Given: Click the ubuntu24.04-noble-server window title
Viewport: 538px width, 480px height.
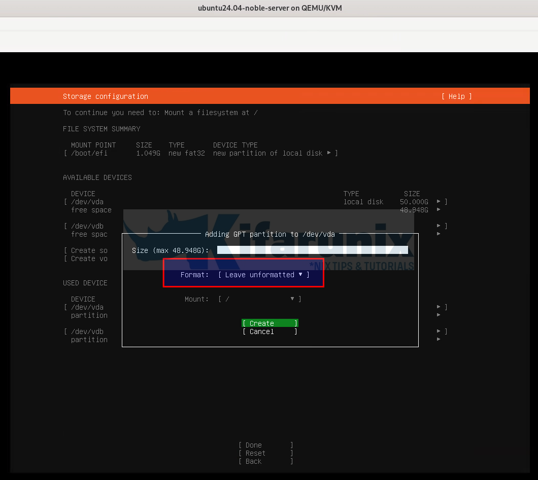Looking at the screenshot, I should click(x=270, y=8).
